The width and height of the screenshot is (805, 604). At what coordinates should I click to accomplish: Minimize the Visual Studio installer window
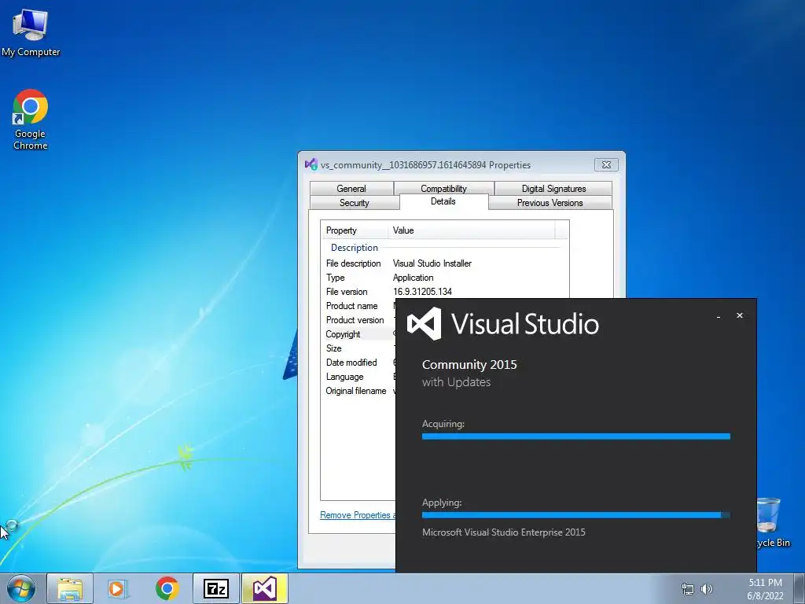coord(719,316)
